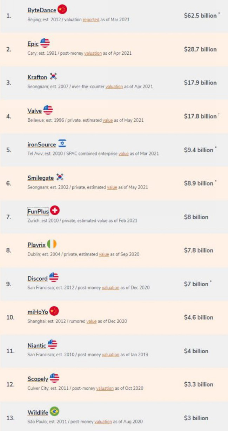Open the 'valuation' link under Epic
228x431 pixels.
tap(93, 53)
